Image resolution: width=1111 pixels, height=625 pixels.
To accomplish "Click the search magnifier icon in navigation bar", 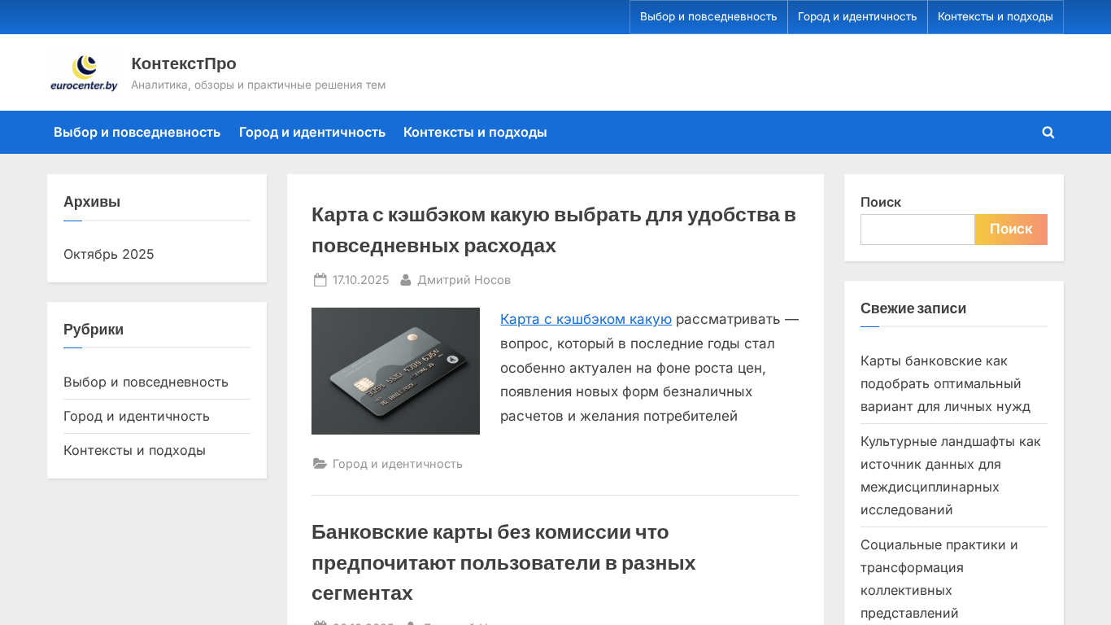I will point(1048,132).
